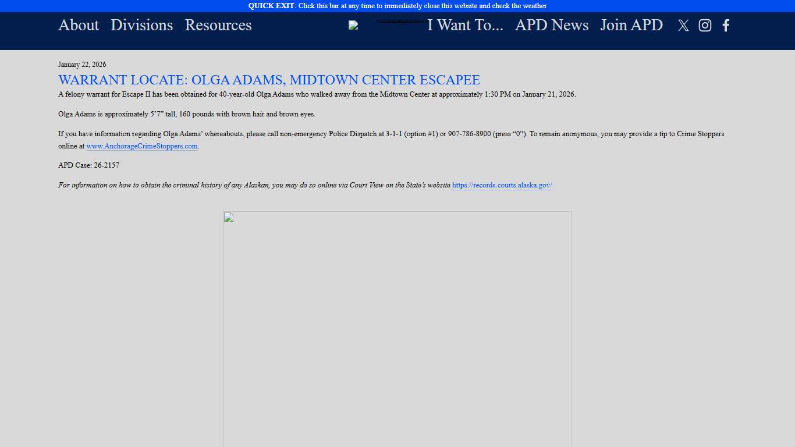Expand the Resources menu
The image size is (795, 447).
218,25
